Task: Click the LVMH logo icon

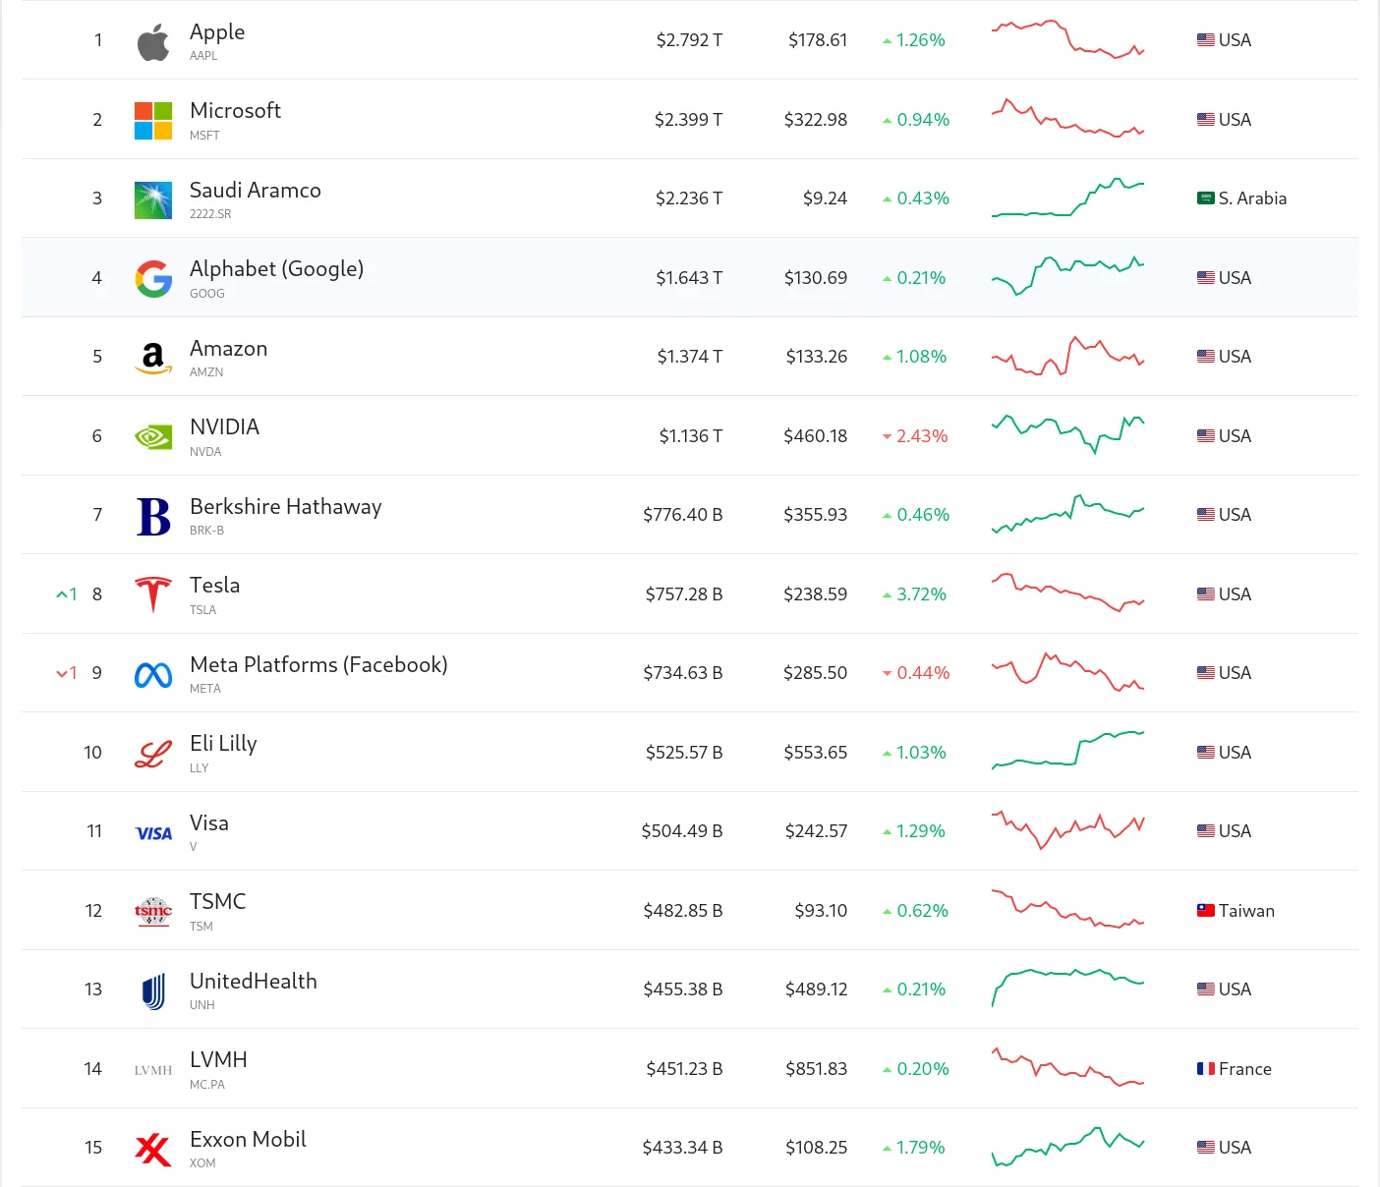Action: pos(153,1070)
